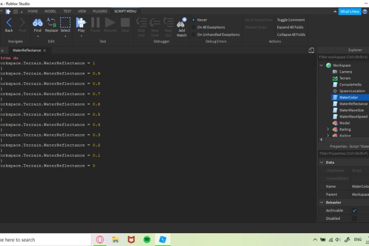Collapse the Workspace tree node
The width and height of the screenshot is (369, 246).
click(321, 65)
